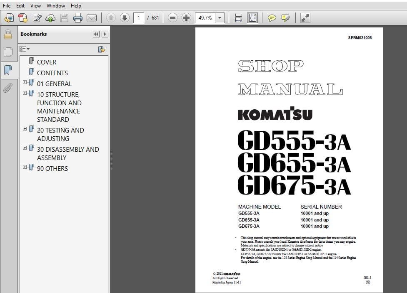Click the fit one full page icon
Image resolution: width=407 pixels, height=293 pixels.
click(x=252, y=18)
